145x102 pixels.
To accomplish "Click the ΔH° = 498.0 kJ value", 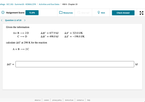I will (49, 37).
